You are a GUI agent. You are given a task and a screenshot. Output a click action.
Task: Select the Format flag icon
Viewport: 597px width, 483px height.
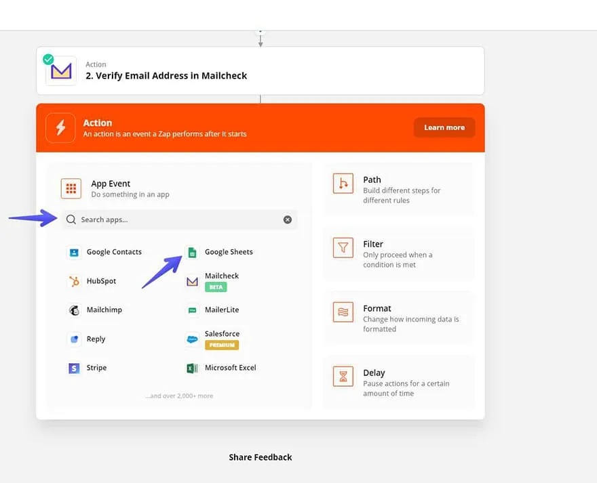pos(343,312)
